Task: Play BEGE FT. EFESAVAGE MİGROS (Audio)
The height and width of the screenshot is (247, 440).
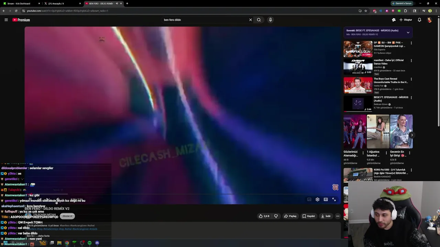Action: [358, 104]
